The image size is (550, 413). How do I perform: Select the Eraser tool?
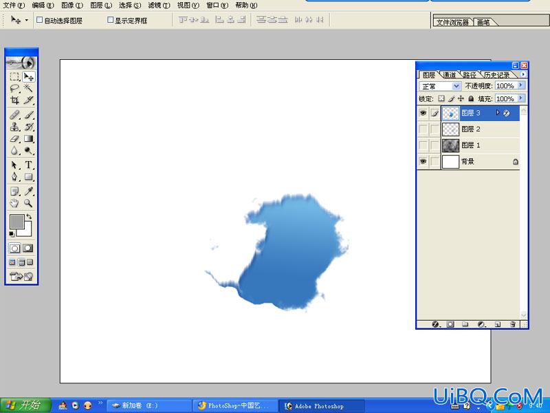point(14,139)
